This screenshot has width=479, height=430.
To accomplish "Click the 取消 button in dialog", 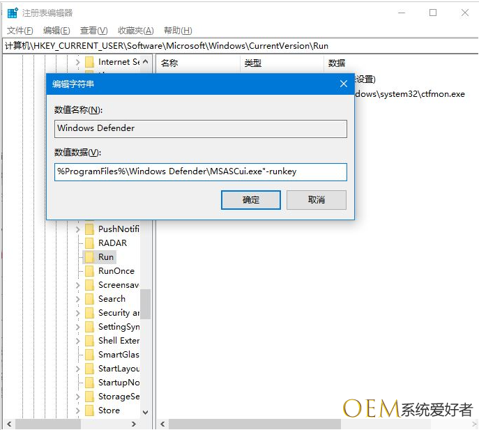I will [316, 200].
